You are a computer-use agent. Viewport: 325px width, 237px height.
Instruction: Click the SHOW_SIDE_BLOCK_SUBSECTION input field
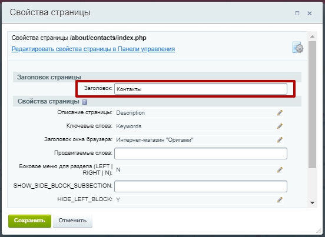(x=201, y=186)
